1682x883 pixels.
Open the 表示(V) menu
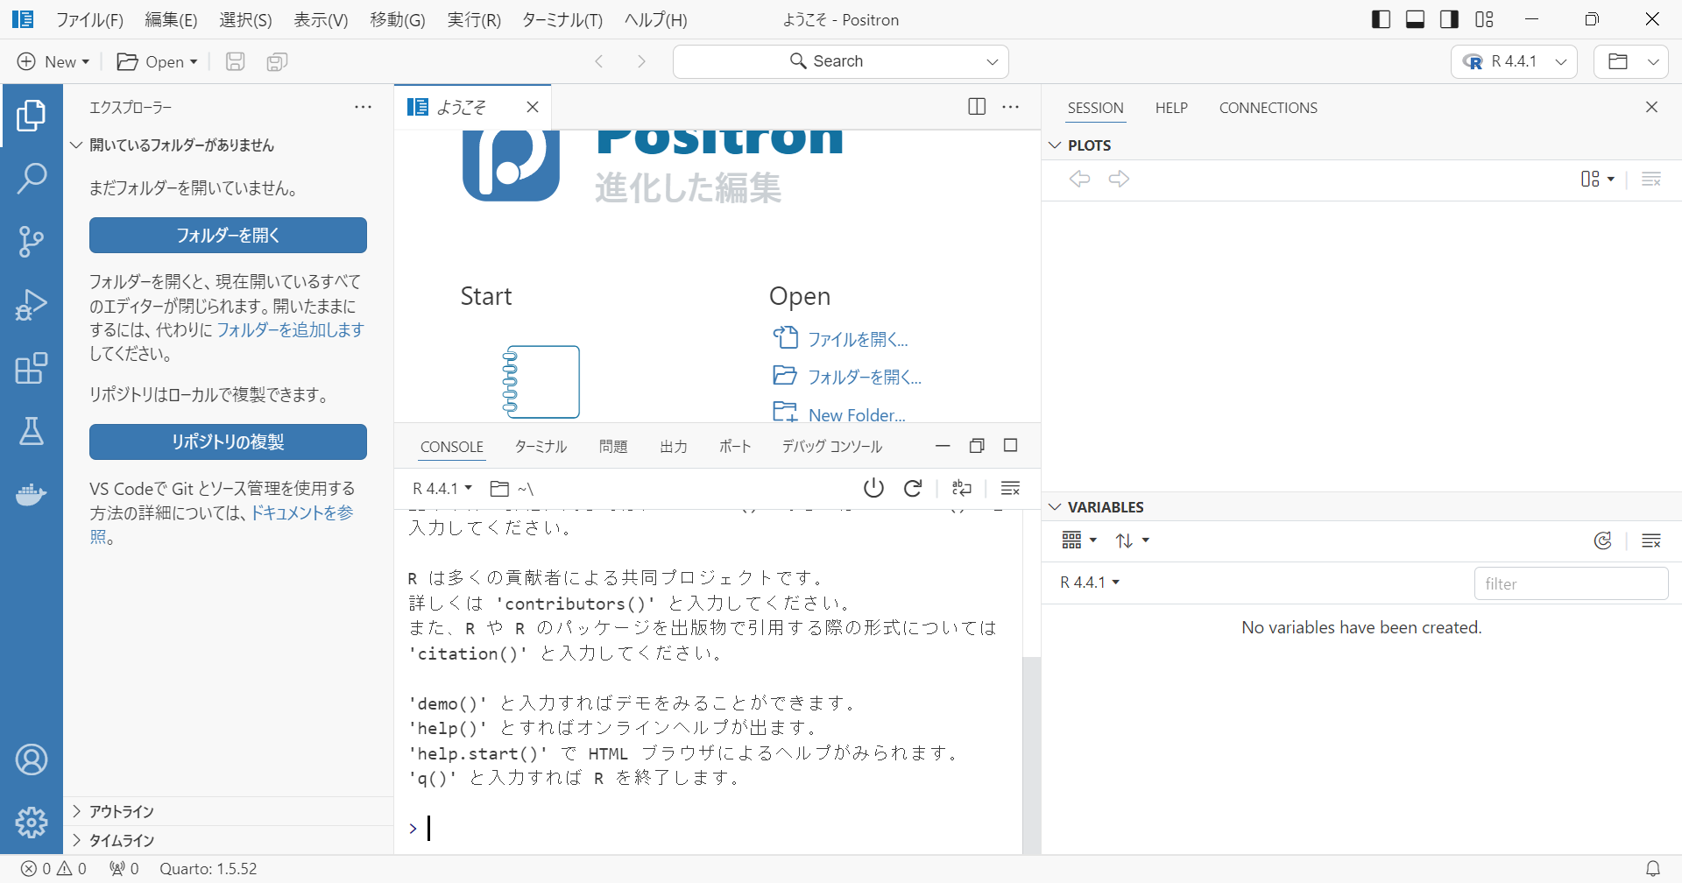[x=321, y=19]
